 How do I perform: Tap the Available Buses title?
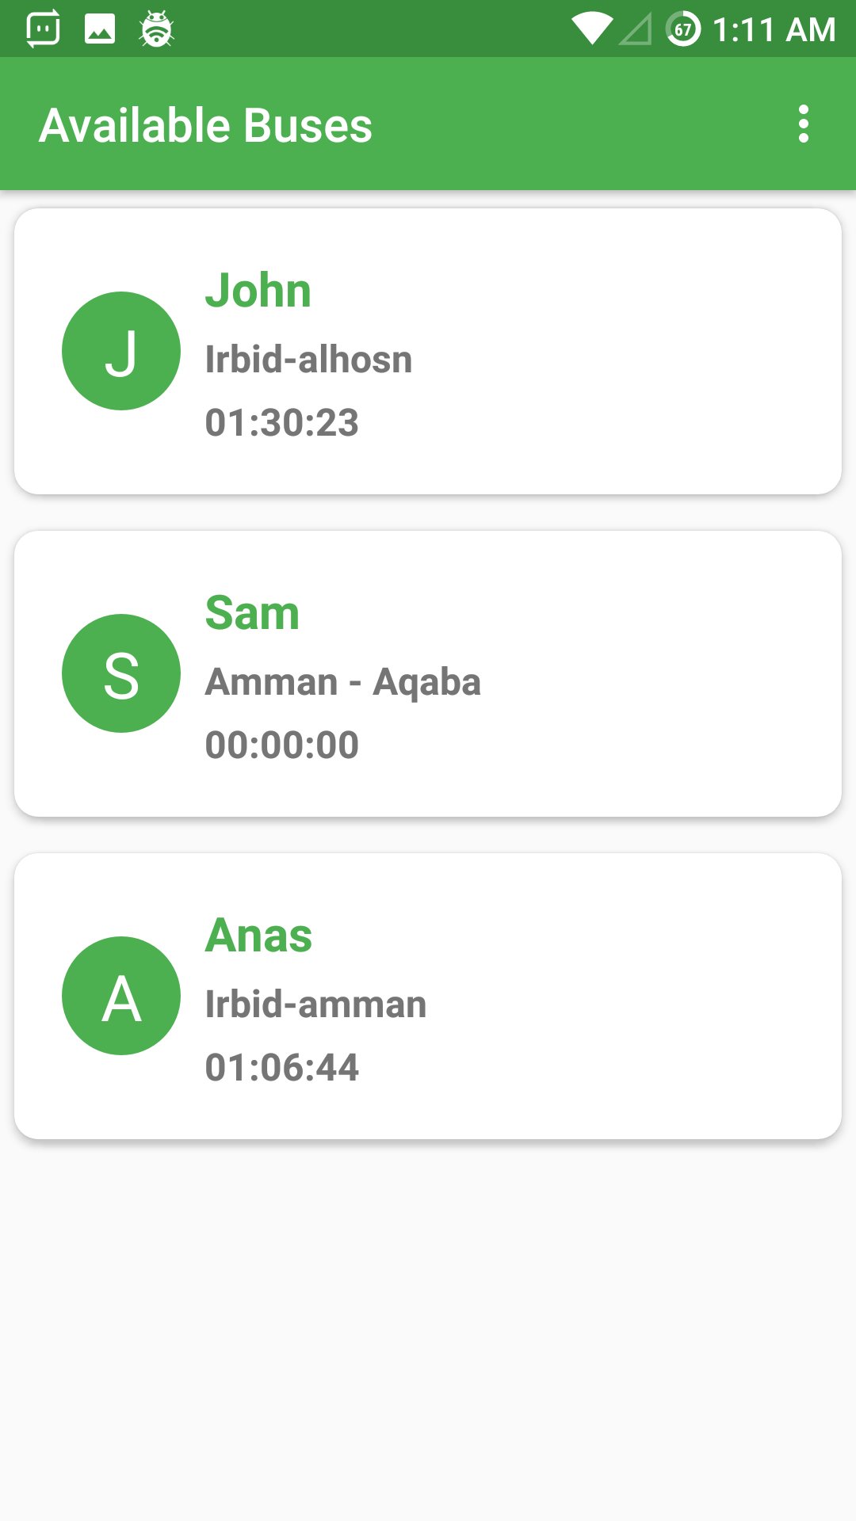206,125
